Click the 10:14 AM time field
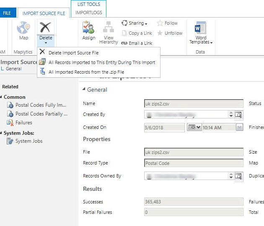 [219, 128]
